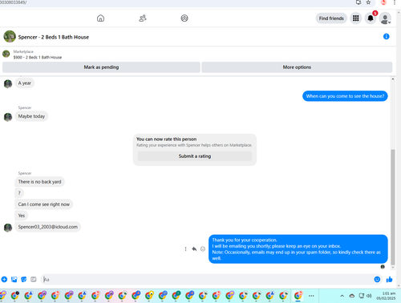This screenshot has width=401, height=303.
Task: Select the "Maybe today" message
Action: (31, 116)
